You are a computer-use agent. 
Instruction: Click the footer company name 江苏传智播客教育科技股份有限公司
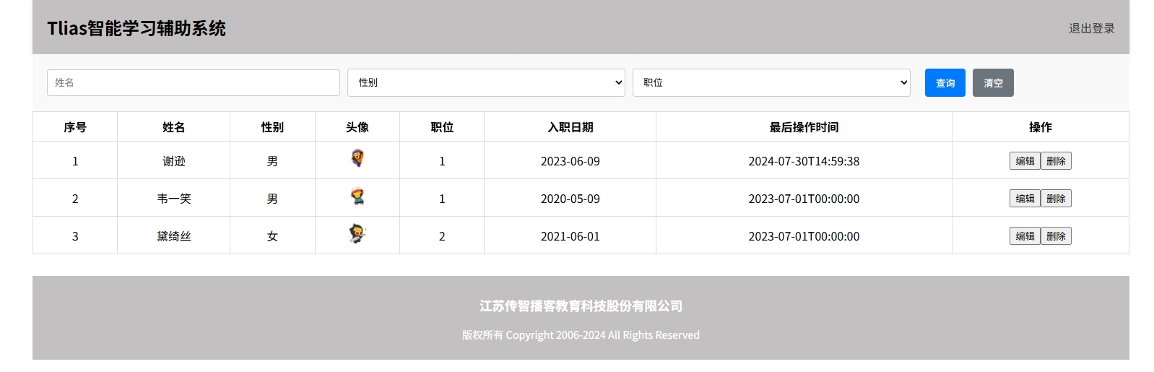click(x=581, y=306)
